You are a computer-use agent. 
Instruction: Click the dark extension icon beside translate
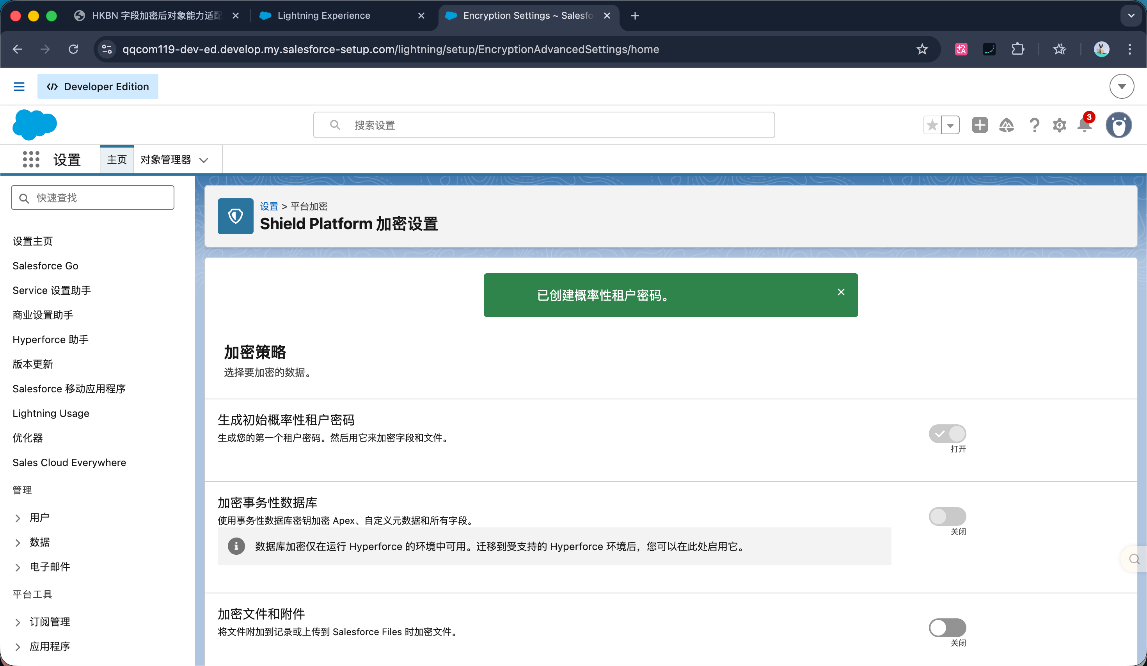[989, 49]
